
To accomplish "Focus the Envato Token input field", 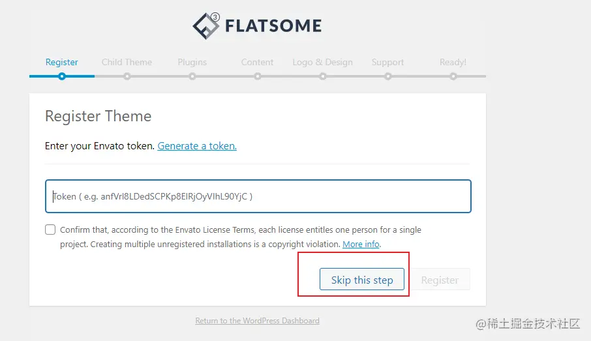I will (x=258, y=196).
